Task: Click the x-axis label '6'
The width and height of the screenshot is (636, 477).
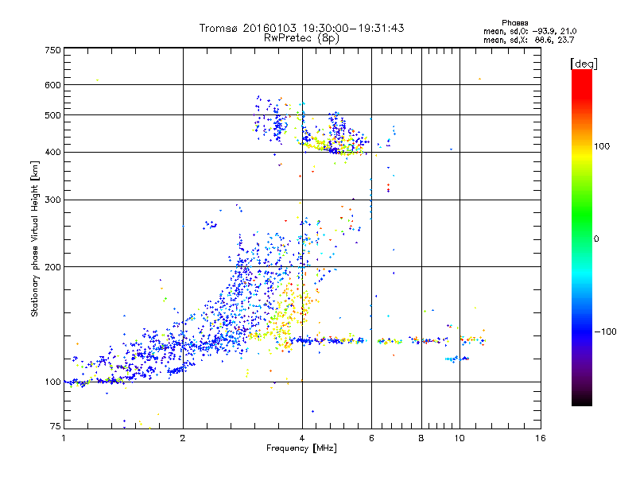Action: click(x=371, y=438)
